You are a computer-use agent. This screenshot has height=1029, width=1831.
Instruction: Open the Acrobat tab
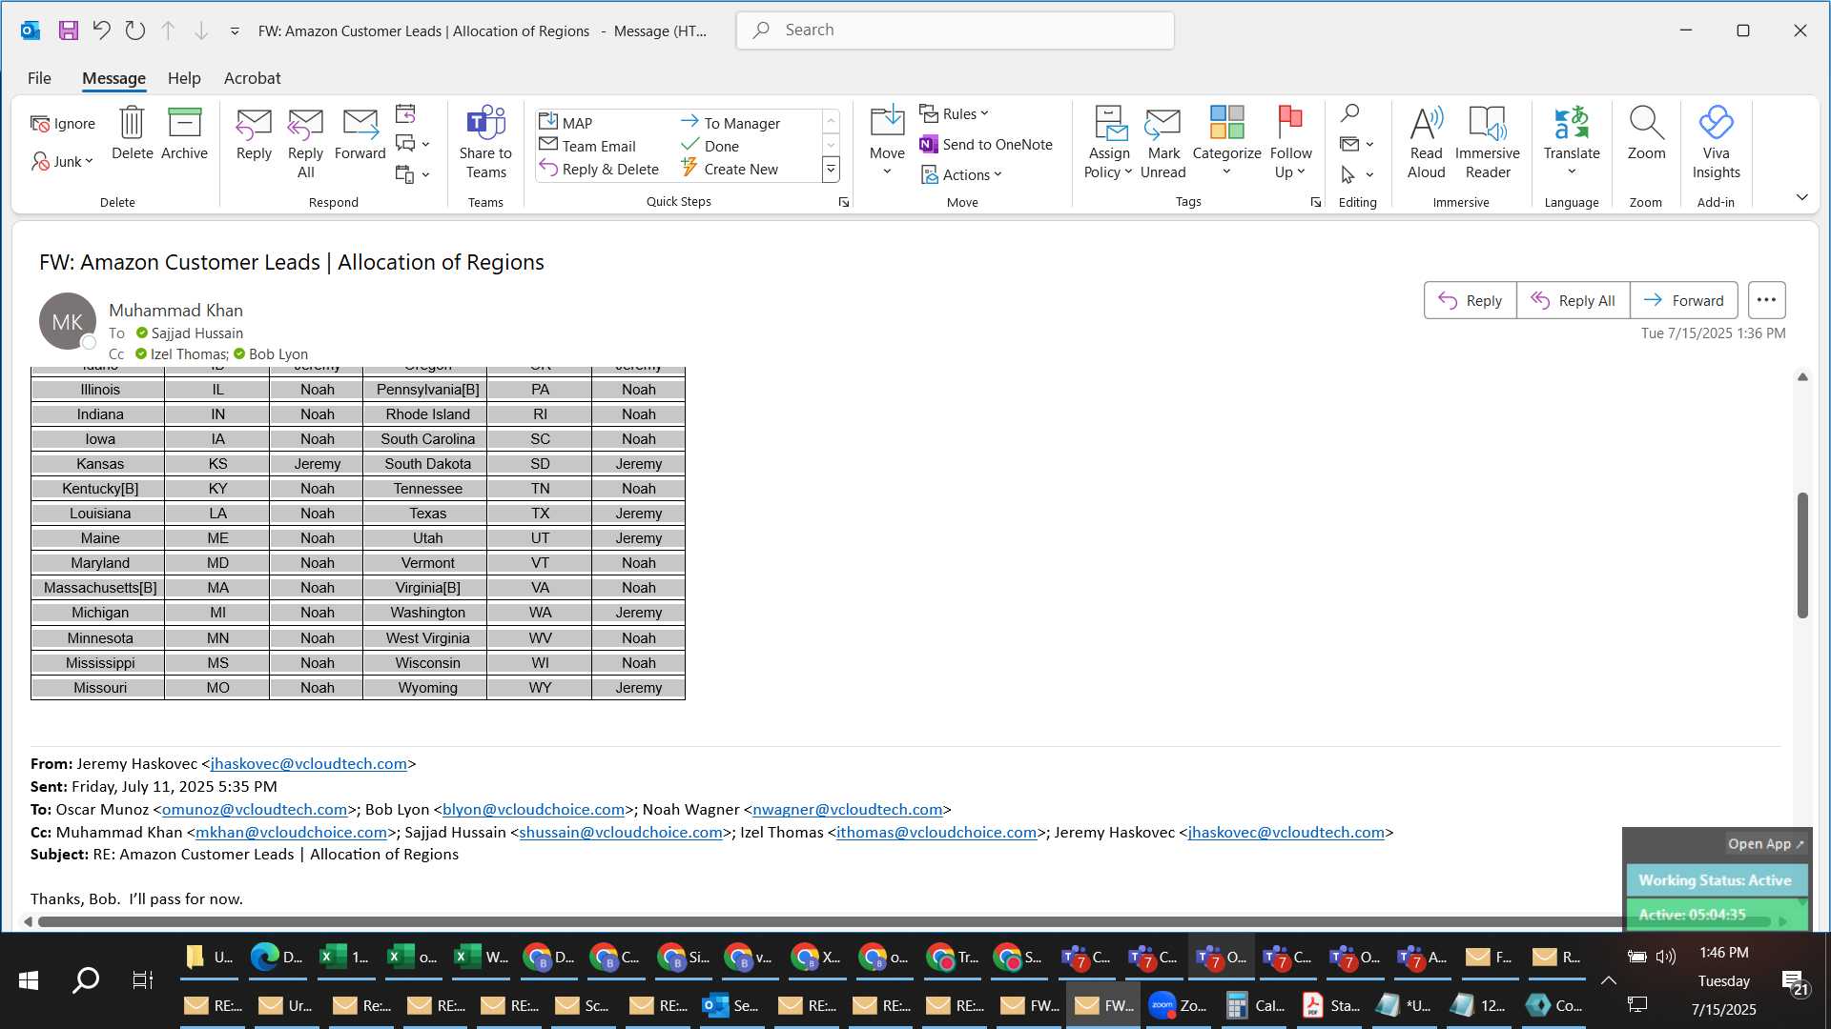252,78
